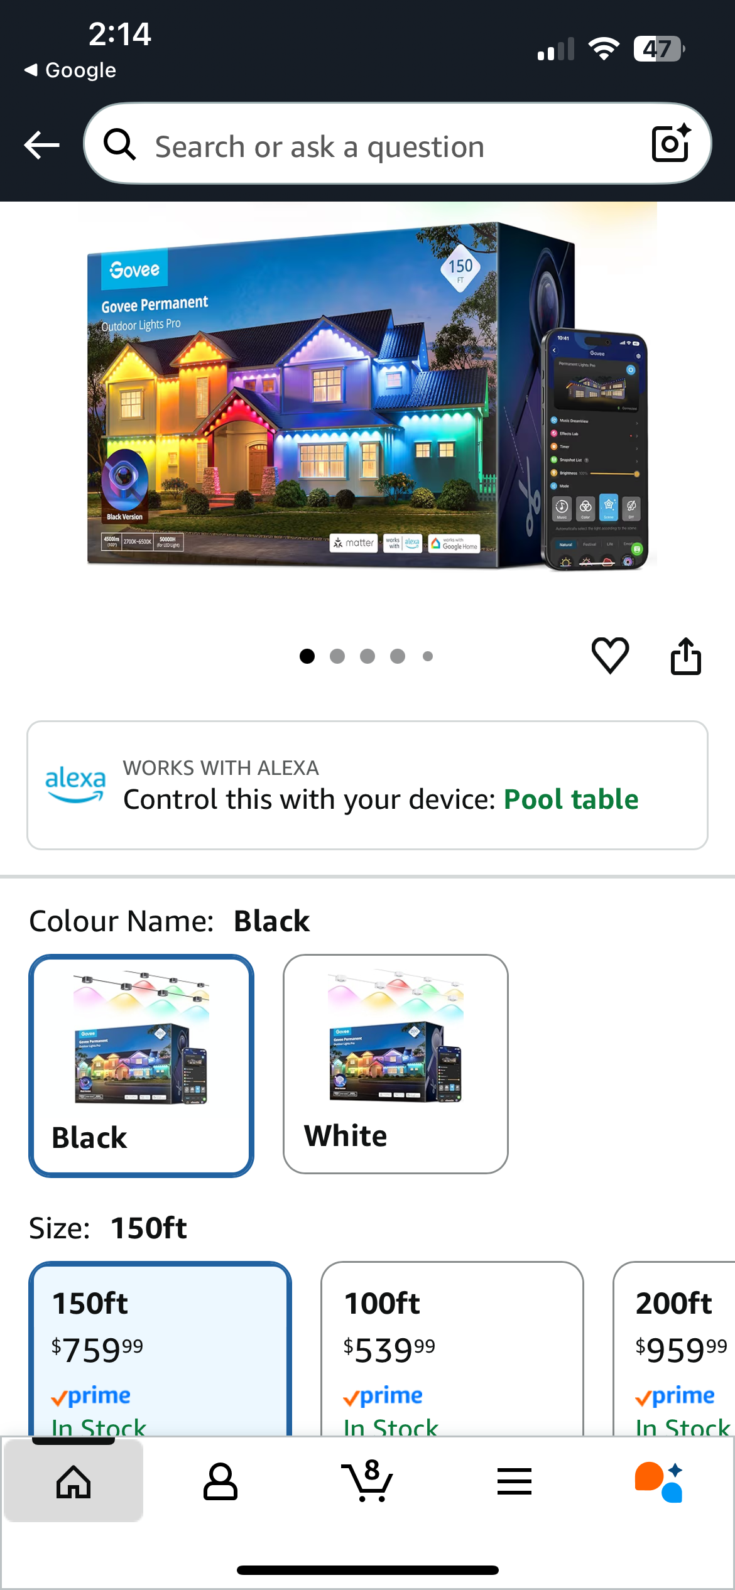Viewport: 735px width, 1590px height.
Task: Jump to second product image dot
Action: pyautogui.click(x=337, y=656)
